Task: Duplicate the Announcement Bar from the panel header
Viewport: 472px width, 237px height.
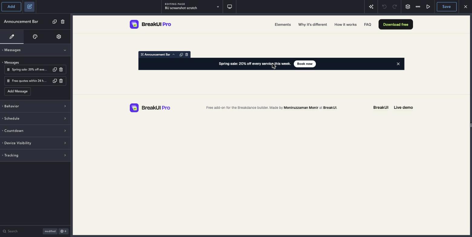Action: click(54, 21)
